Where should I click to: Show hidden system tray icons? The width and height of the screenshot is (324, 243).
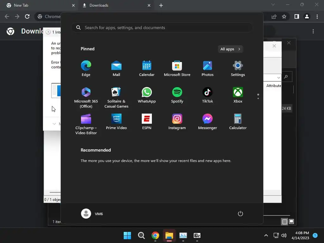tap(266, 235)
